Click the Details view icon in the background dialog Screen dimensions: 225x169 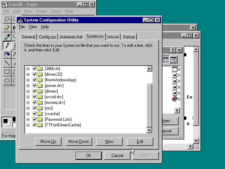(173, 60)
